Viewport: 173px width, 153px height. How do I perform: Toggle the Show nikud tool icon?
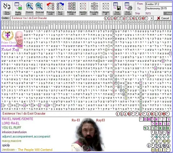tap(7, 6)
